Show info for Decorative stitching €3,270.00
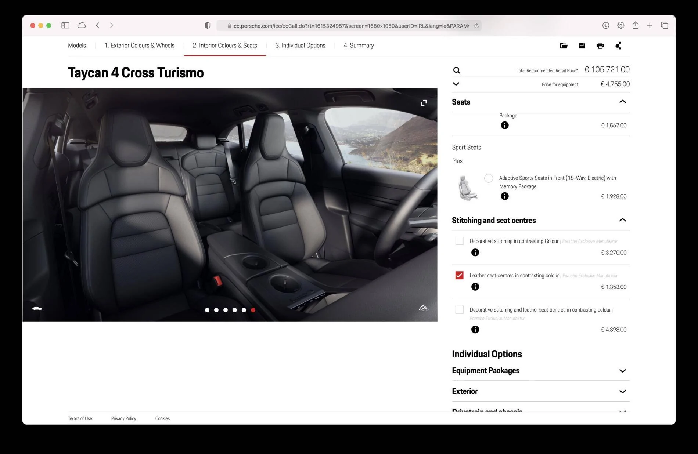 475,252
